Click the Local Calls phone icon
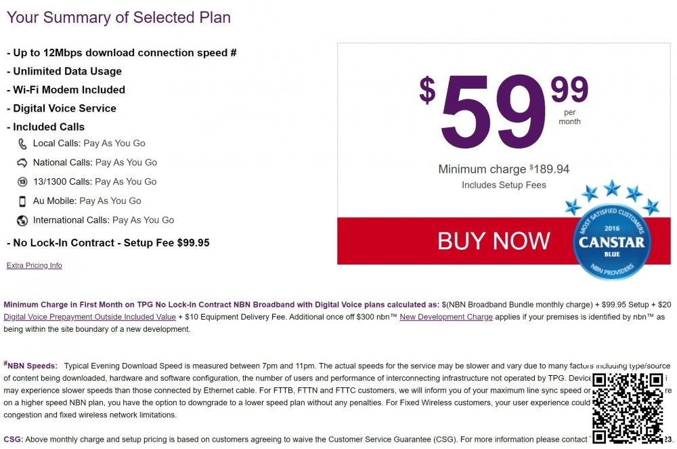The image size is (677, 449). tap(22, 144)
